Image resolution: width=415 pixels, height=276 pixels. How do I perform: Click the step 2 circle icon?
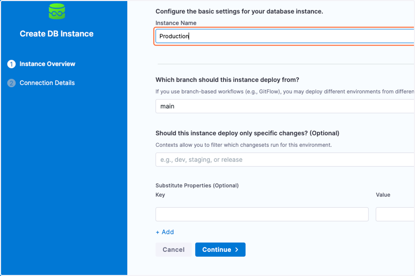click(11, 83)
